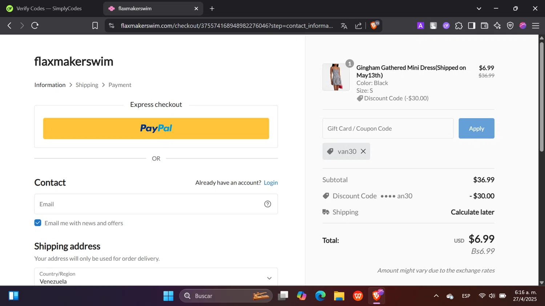Image resolution: width=545 pixels, height=306 pixels.
Task: Go back with the browser back arrow
Action: tap(10, 25)
